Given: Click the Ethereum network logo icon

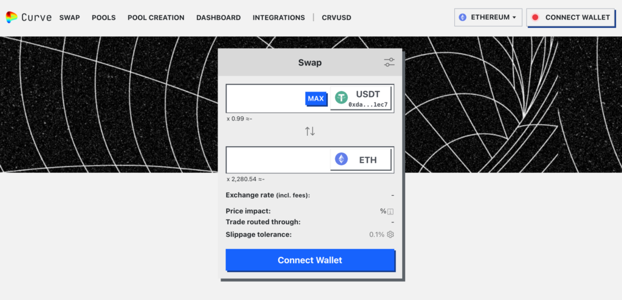Looking at the screenshot, I should (462, 18).
